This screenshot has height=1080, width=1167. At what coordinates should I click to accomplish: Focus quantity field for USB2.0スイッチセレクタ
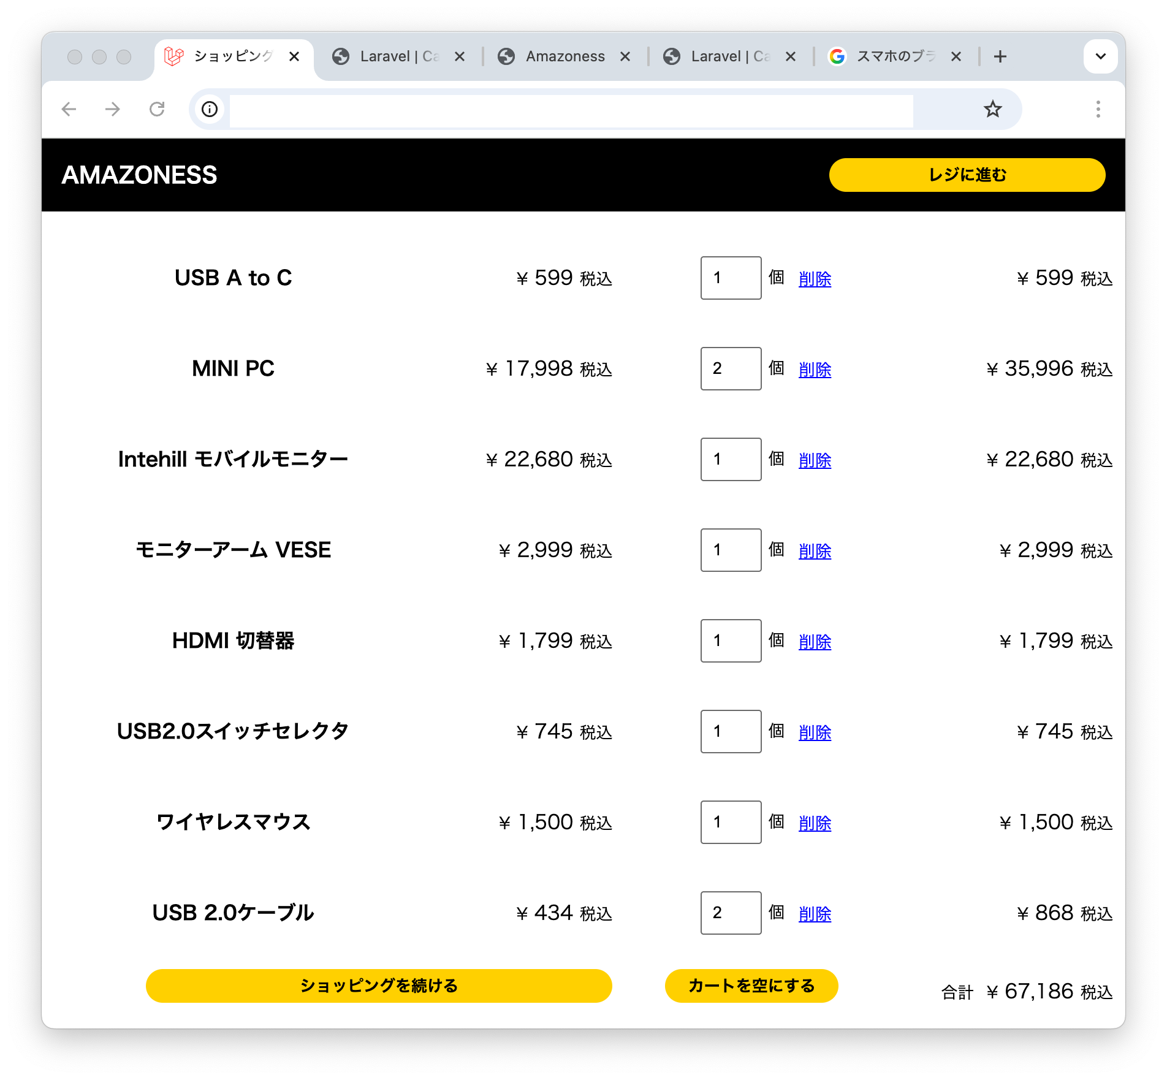coord(731,731)
